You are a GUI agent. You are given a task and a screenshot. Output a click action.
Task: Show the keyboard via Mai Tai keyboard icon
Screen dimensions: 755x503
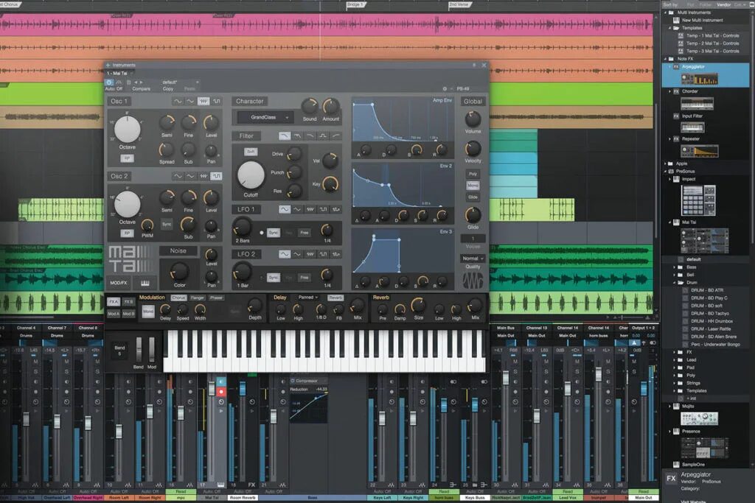[145, 283]
